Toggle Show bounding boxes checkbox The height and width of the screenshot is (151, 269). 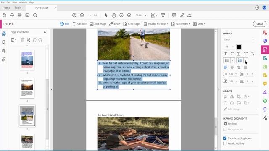pyautogui.click(x=224, y=138)
